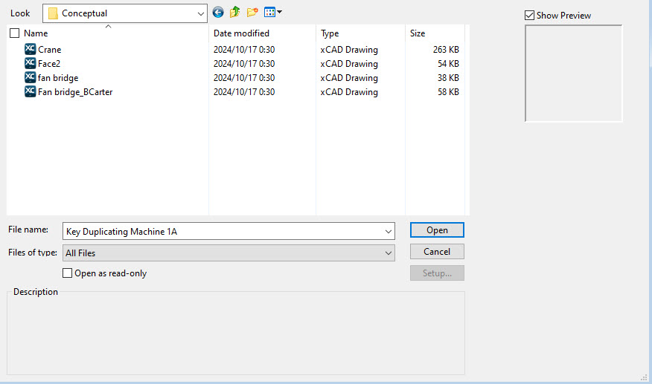Viewport: 652px width, 384px height.
Task: Click the 54 KB size cell
Action: (448, 64)
